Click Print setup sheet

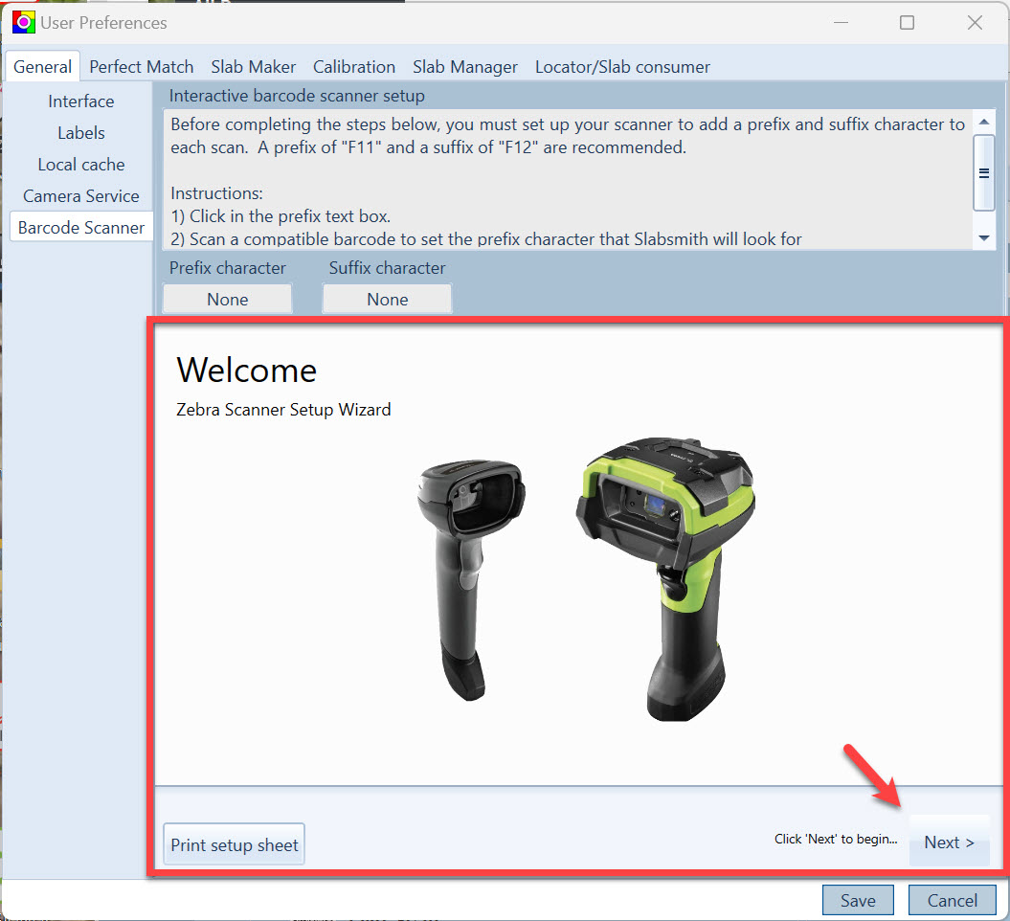(234, 843)
